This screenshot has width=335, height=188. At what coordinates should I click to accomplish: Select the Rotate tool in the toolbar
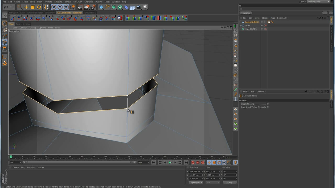(39, 7)
